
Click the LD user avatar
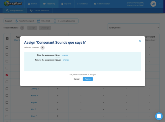tap(153, 4)
